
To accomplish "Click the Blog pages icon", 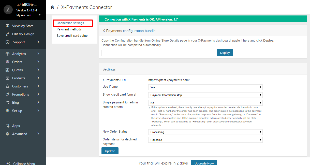I will tap(7, 102).
